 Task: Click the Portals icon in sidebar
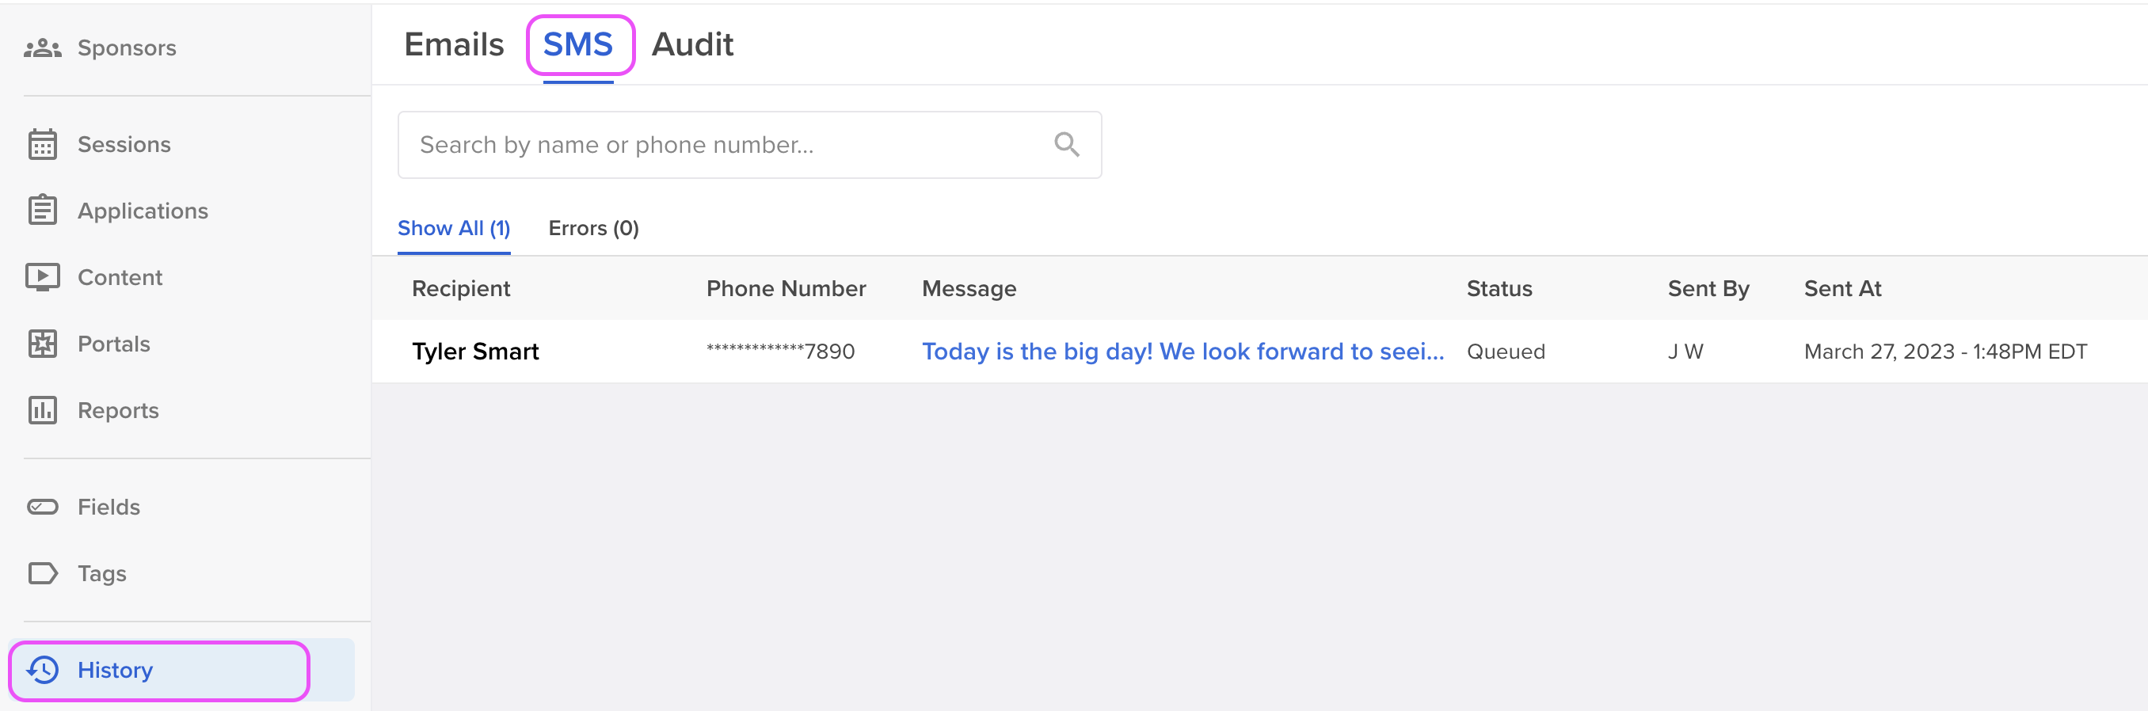pos(43,344)
